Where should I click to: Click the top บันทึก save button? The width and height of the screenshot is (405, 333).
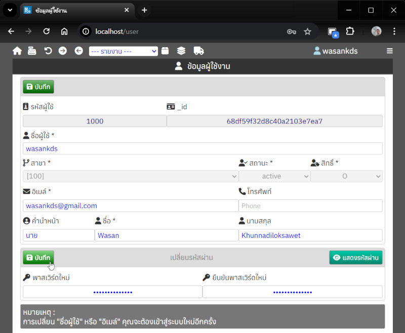click(38, 87)
